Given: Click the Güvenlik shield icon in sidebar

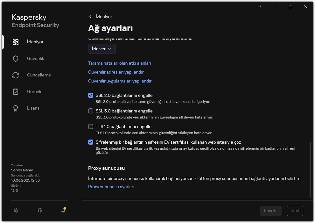Looking at the screenshot, I should click(x=16, y=58).
